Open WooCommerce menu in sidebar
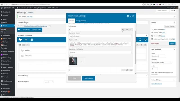Image resolution: width=180 pixels, height=101 pixels. (8, 81)
